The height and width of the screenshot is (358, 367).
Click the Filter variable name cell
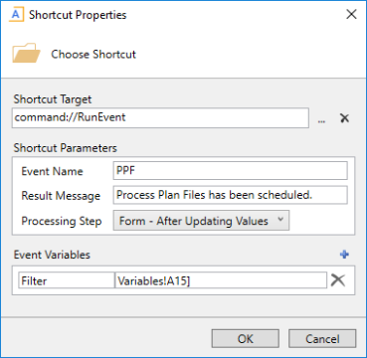[x=67, y=280]
